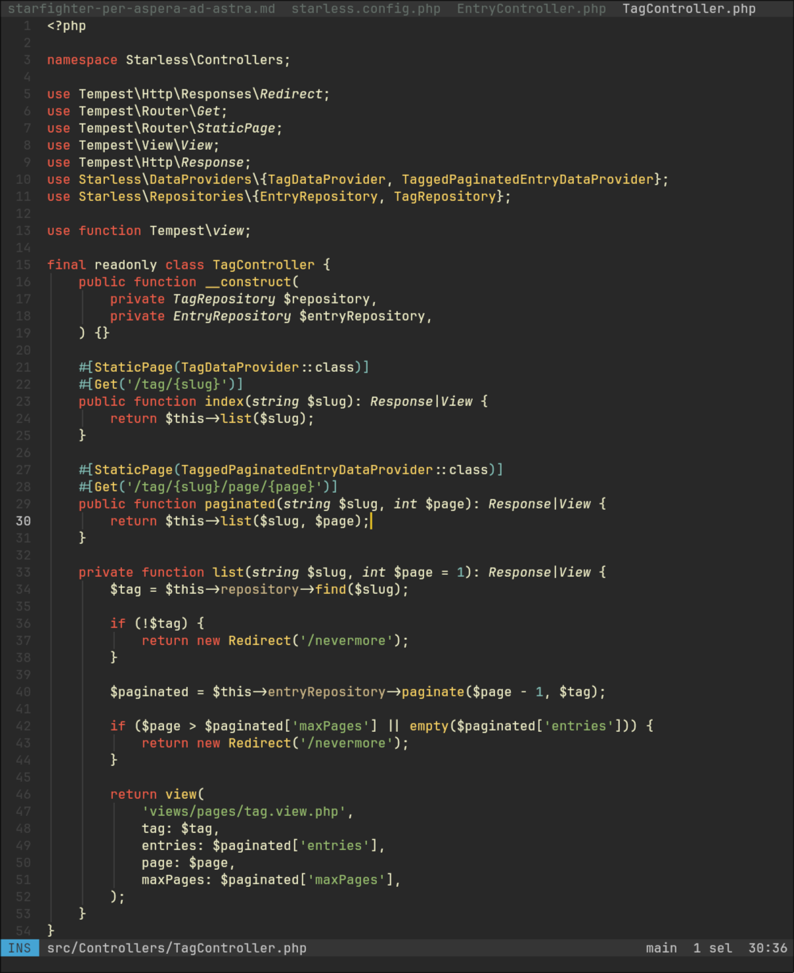This screenshot has width=794, height=973.
Task: Click 'entries:' named argument on line 49
Action: coord(173,846)
